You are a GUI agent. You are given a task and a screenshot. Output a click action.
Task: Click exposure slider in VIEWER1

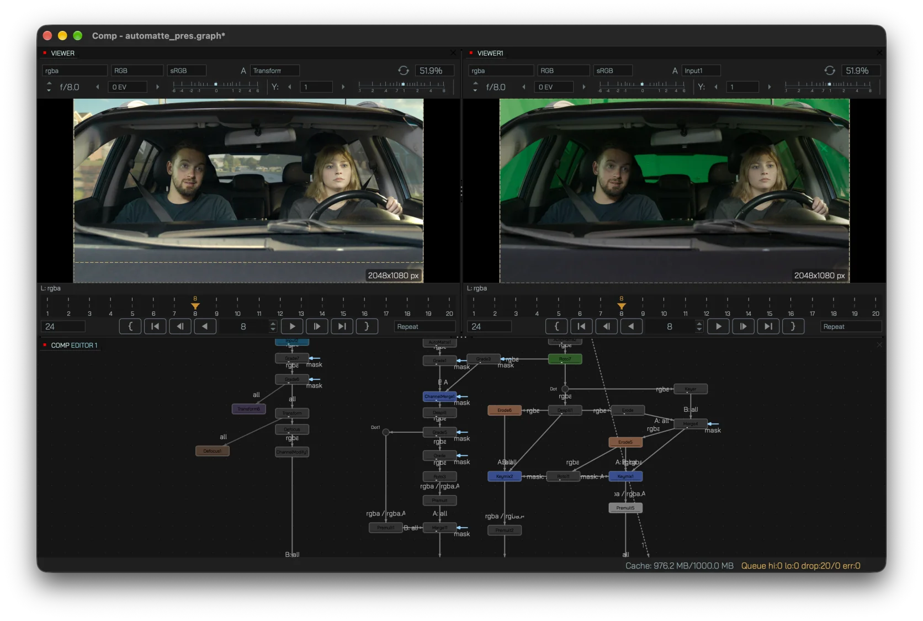click(642, 87)
